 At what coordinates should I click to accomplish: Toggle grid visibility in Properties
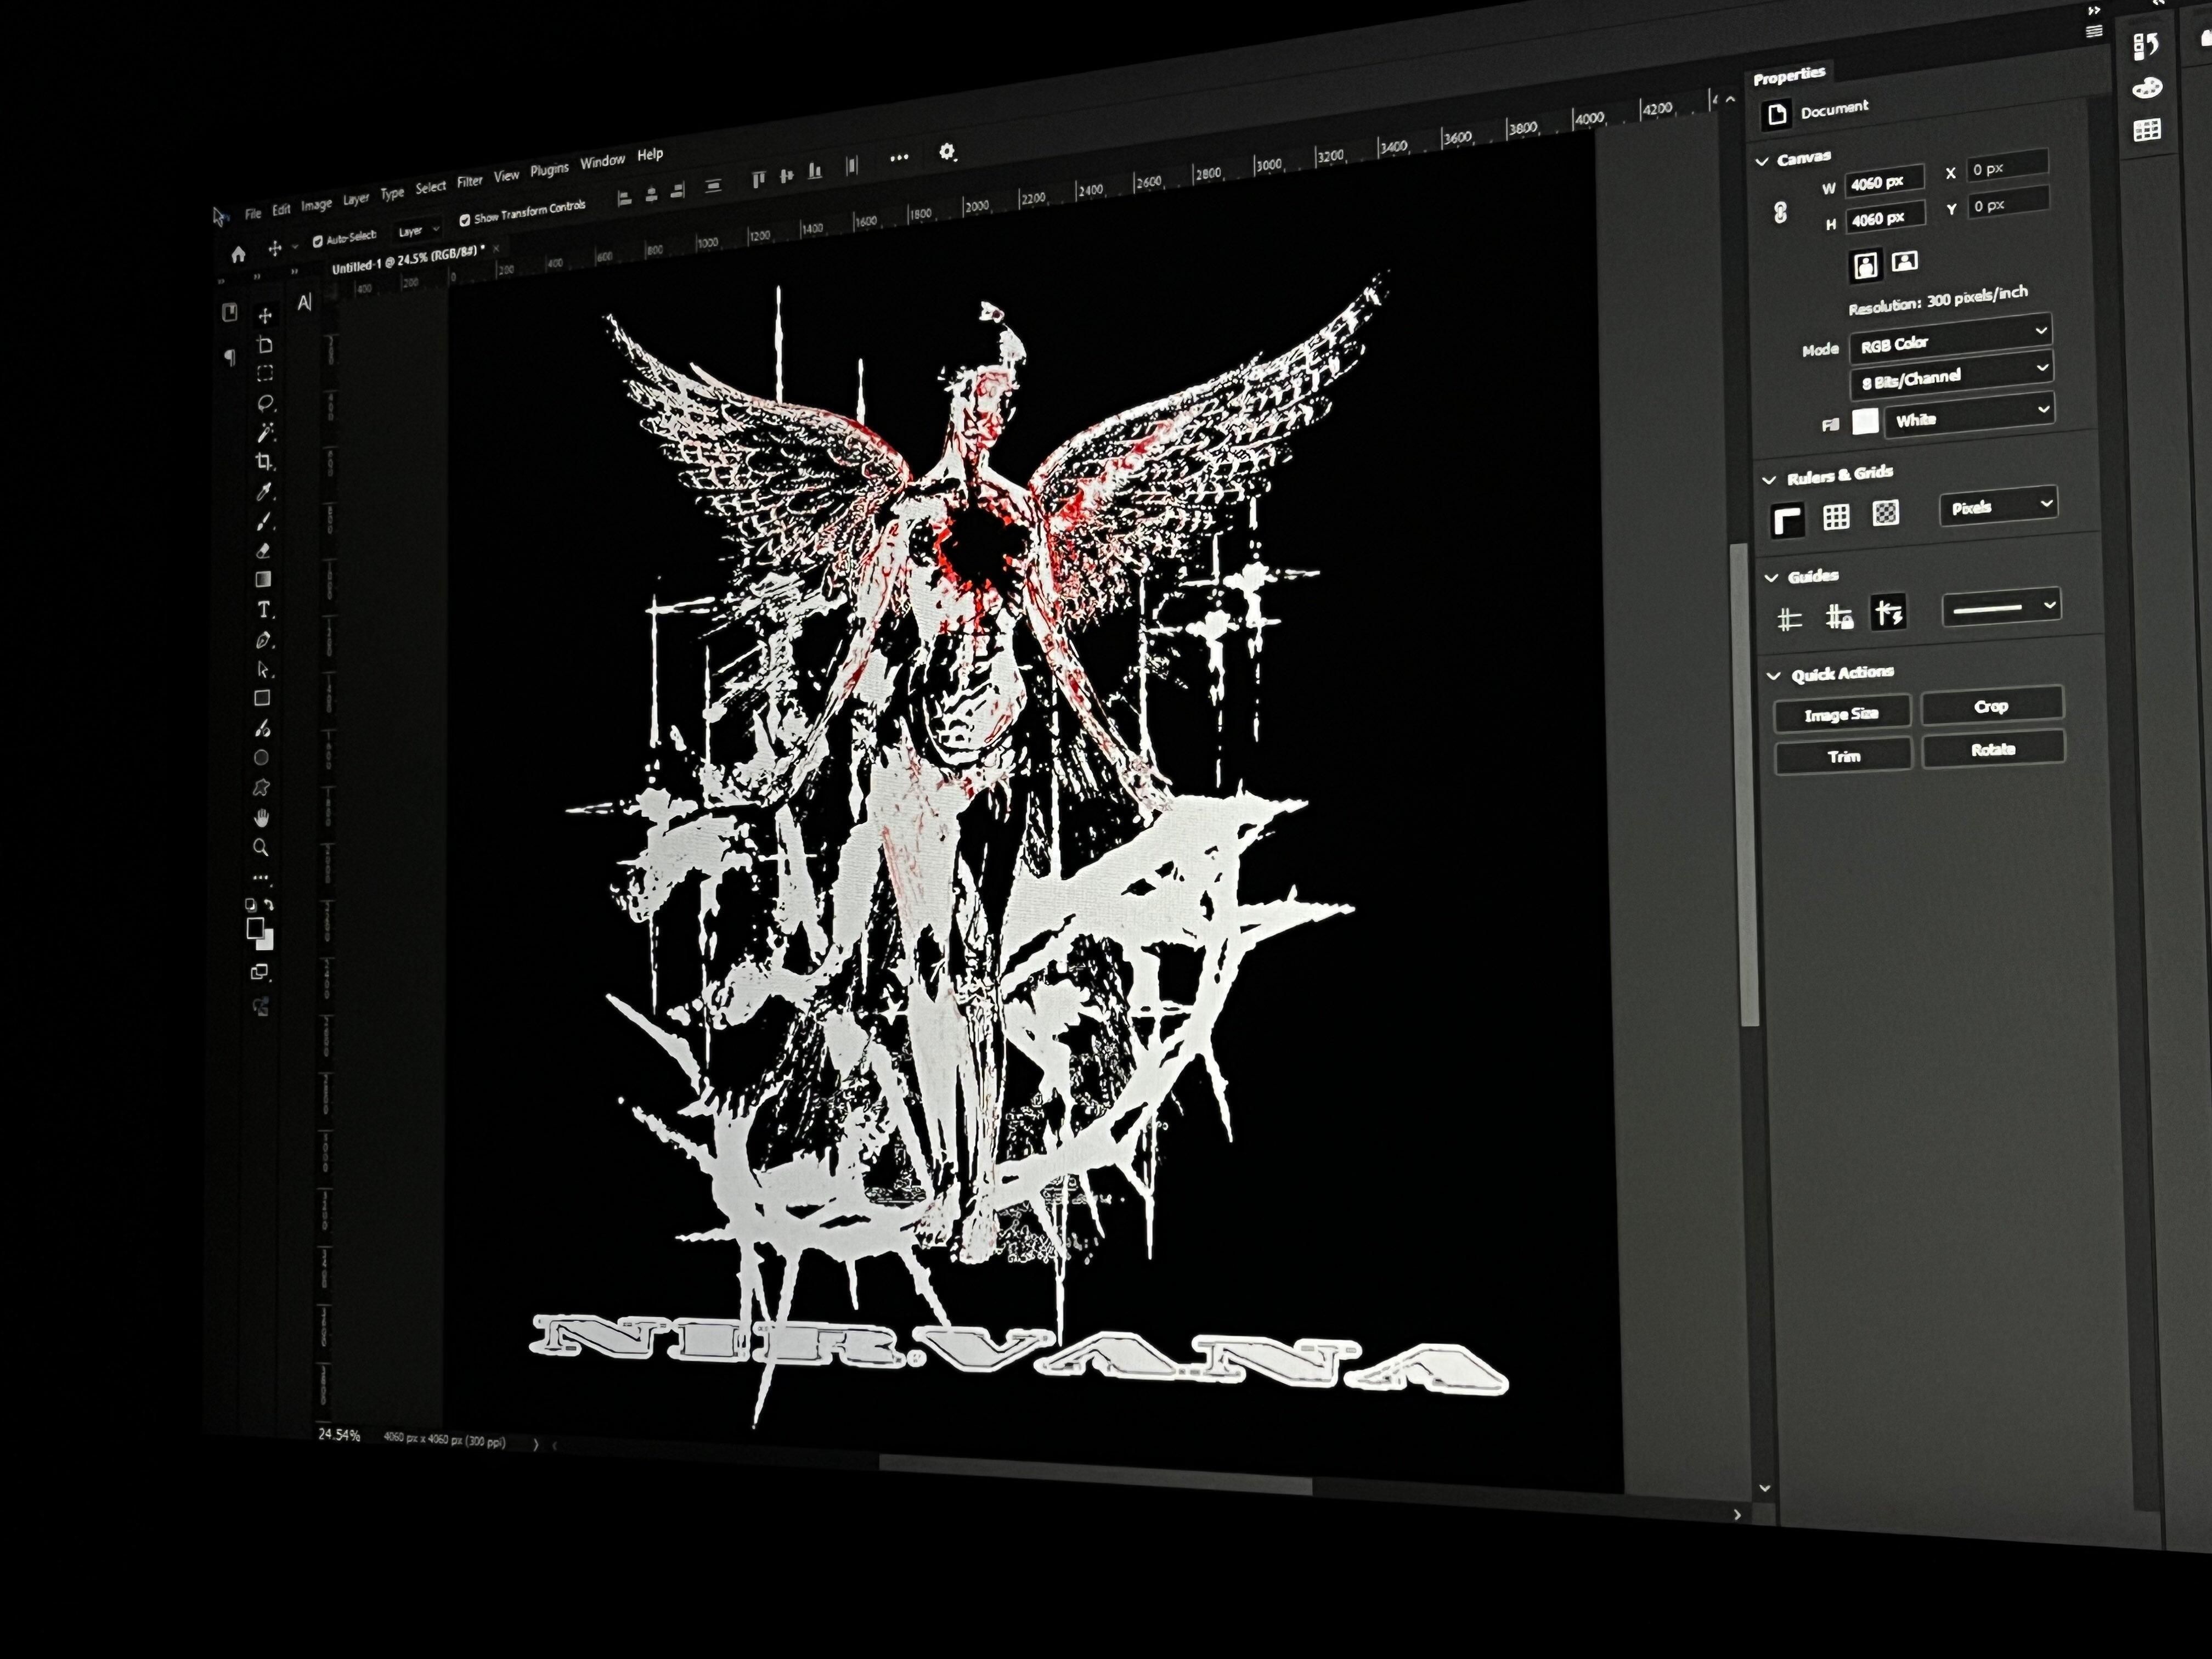1836,516
